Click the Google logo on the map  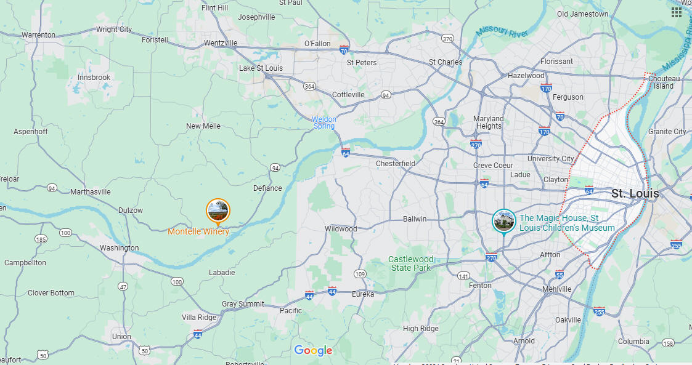tap(314, 350)
